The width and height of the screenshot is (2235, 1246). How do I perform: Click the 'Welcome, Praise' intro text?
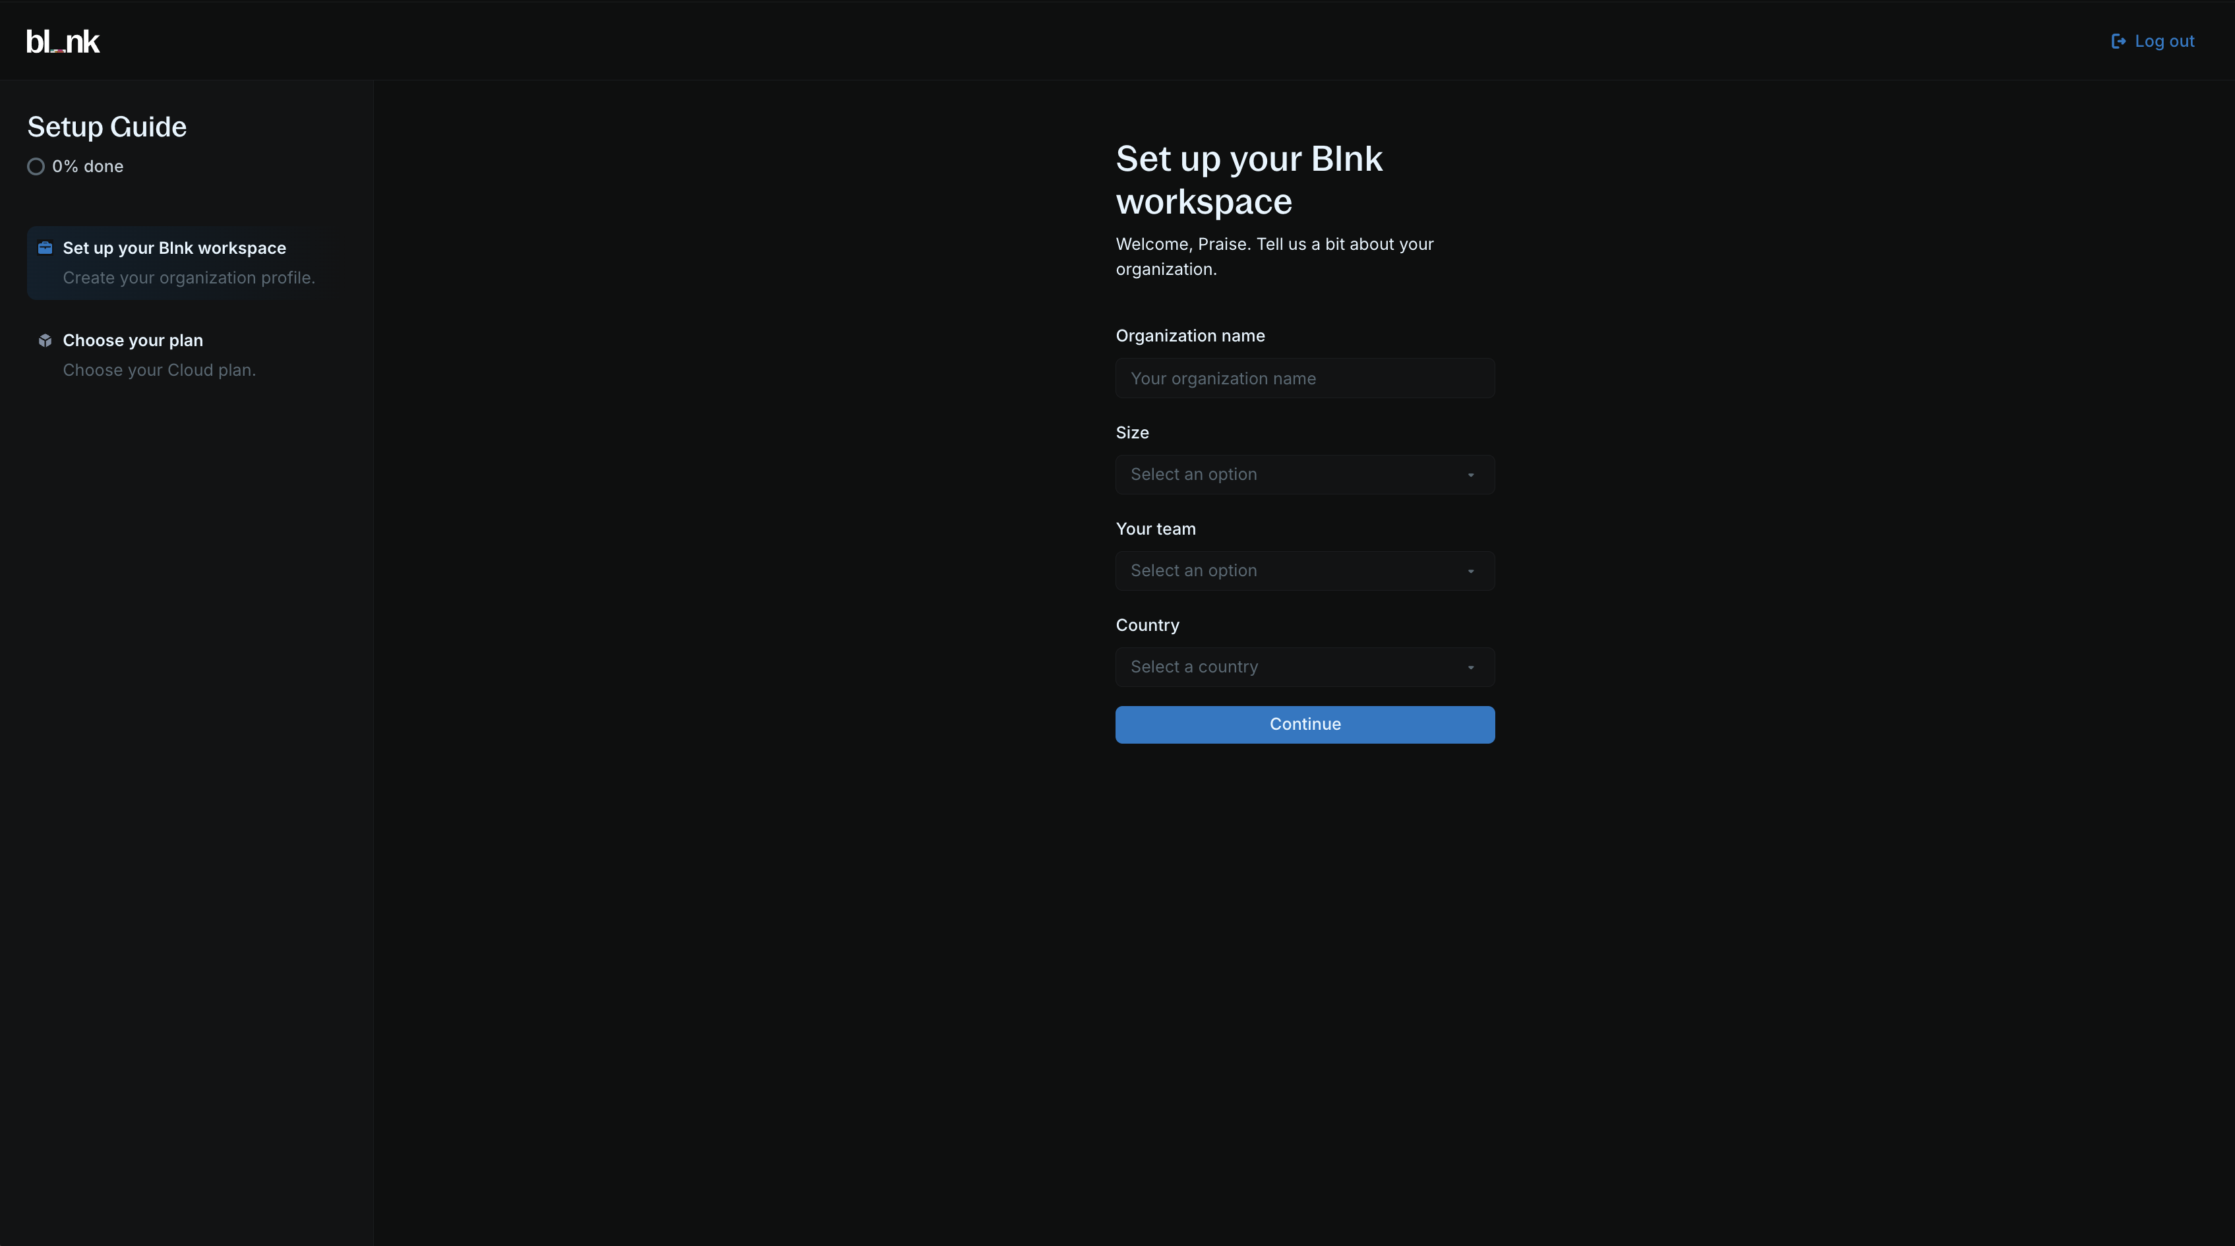[1274, 257]
